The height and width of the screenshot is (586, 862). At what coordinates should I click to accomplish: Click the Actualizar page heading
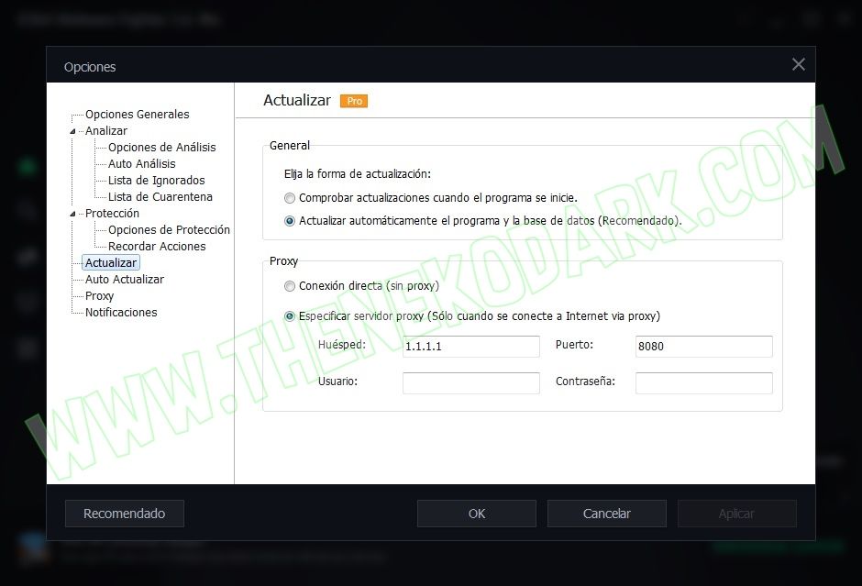297,100
